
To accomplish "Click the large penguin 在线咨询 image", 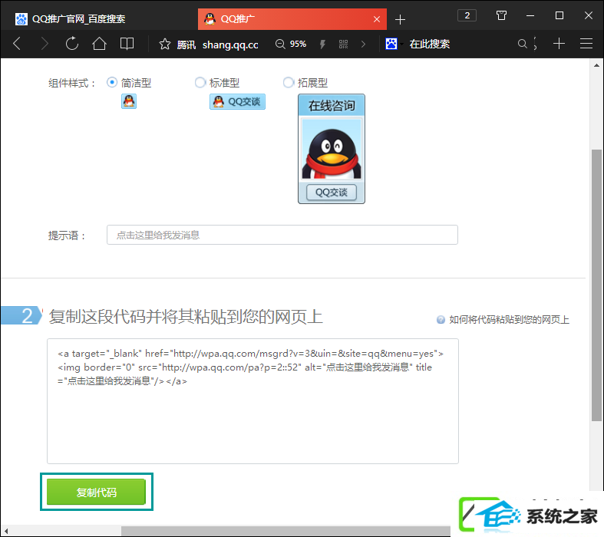I will (x=332, y=149).
